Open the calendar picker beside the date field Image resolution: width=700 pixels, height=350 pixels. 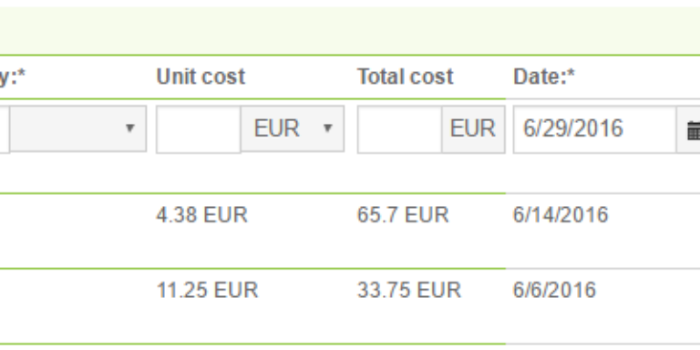[x=689, y=130]
